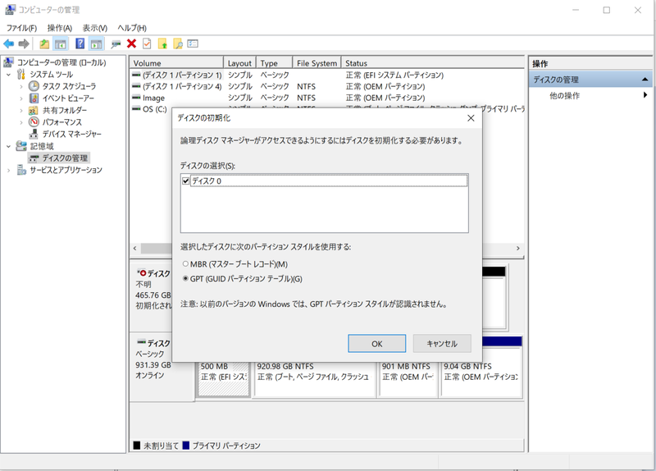
Task: Click the checklist settings toolbar icon
Action: click(x=193, y=43)
